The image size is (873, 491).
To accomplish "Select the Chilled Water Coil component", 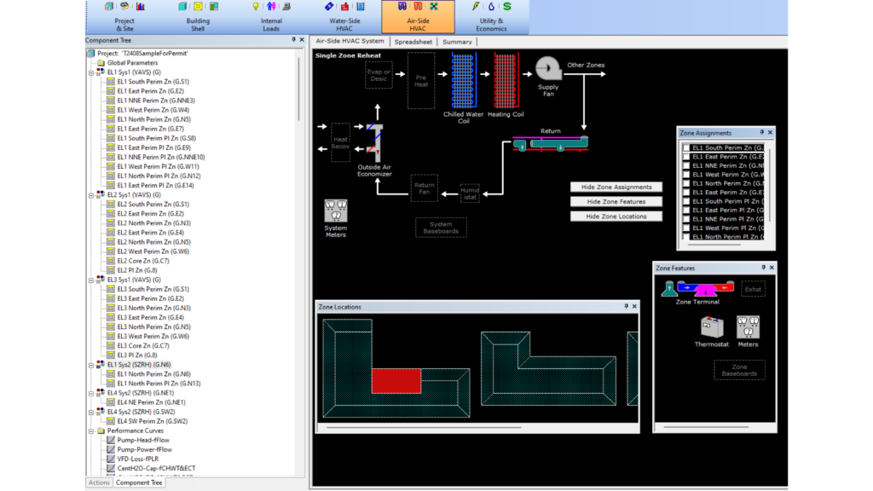I will 463,79.
